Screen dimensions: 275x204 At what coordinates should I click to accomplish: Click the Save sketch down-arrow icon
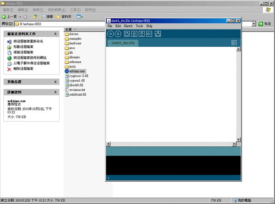142,33
